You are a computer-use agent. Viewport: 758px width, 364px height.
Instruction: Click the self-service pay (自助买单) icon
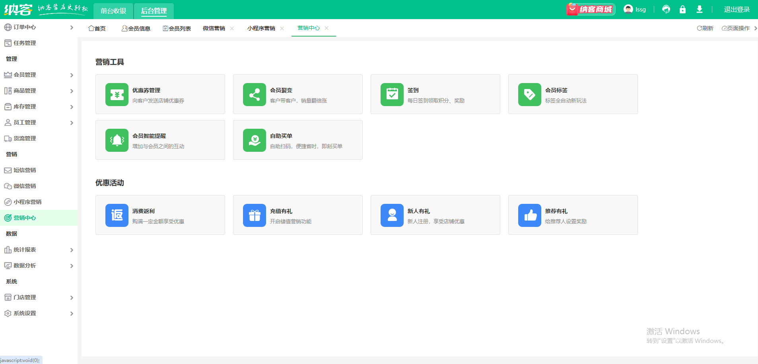click(254, 140)
